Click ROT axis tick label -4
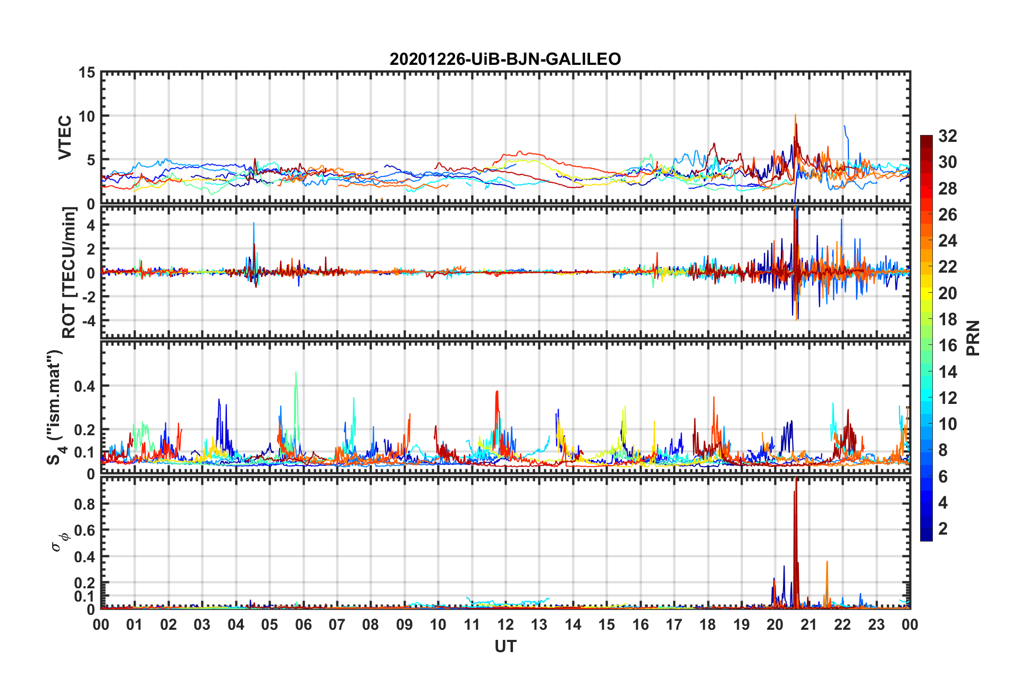This screenshot has height=676, width=1011. [88, 320]
